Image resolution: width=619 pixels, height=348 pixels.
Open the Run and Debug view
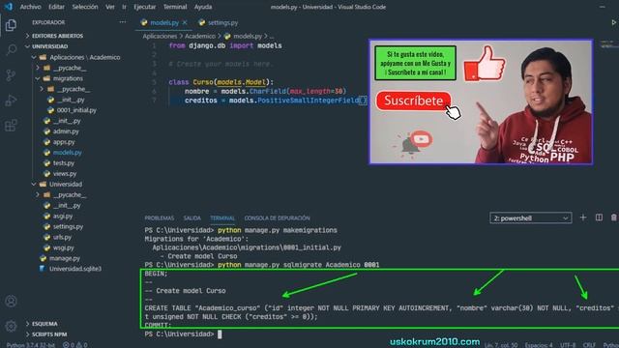pyautogui.click(x=11, y=101)
